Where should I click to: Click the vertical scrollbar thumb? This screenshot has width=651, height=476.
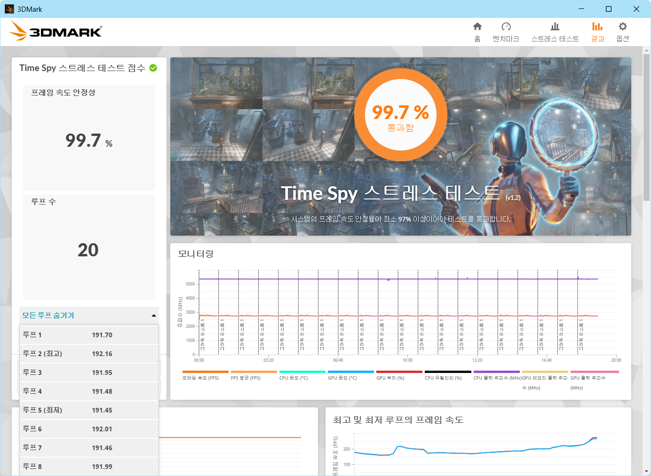647,127
